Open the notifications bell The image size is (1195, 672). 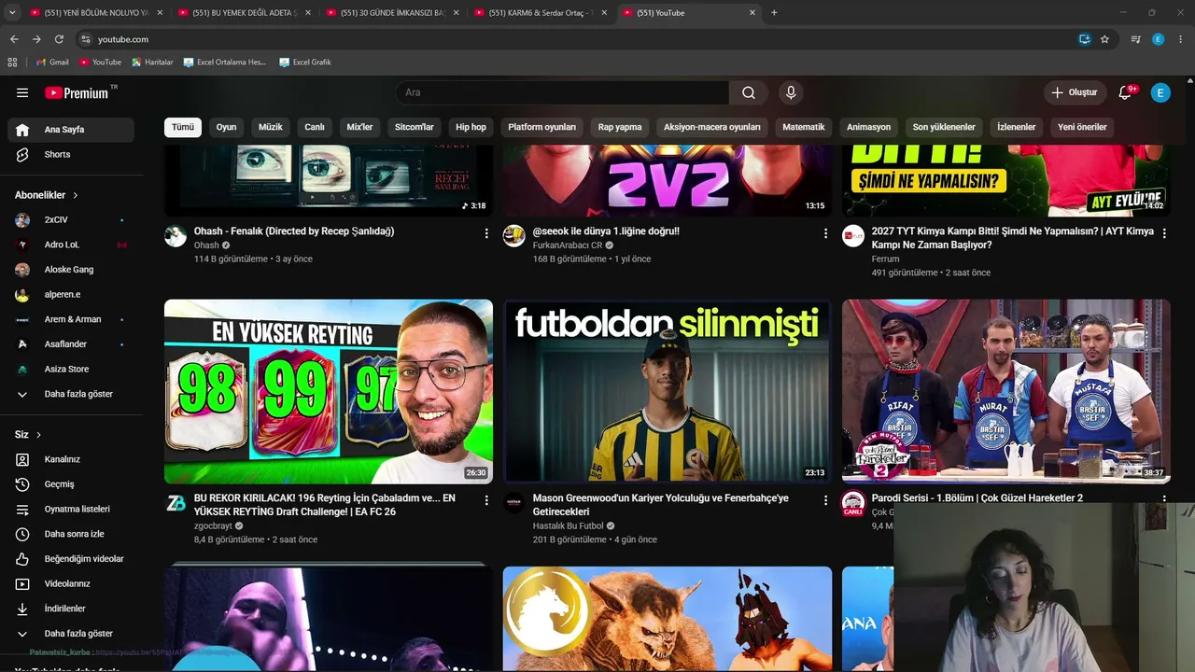click(x=1126, y=92)
